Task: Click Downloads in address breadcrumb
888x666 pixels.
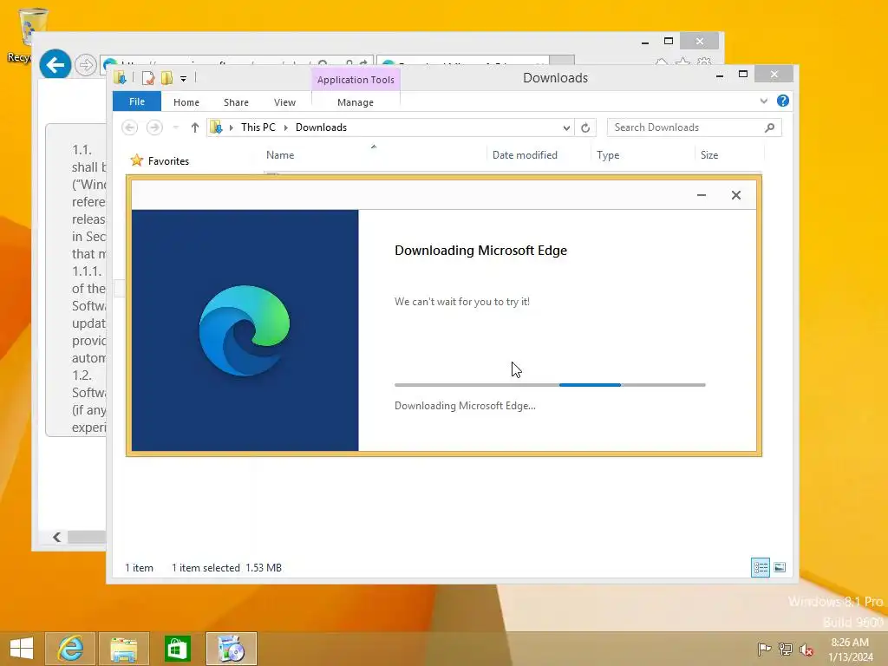Action: tap(321, 127)
